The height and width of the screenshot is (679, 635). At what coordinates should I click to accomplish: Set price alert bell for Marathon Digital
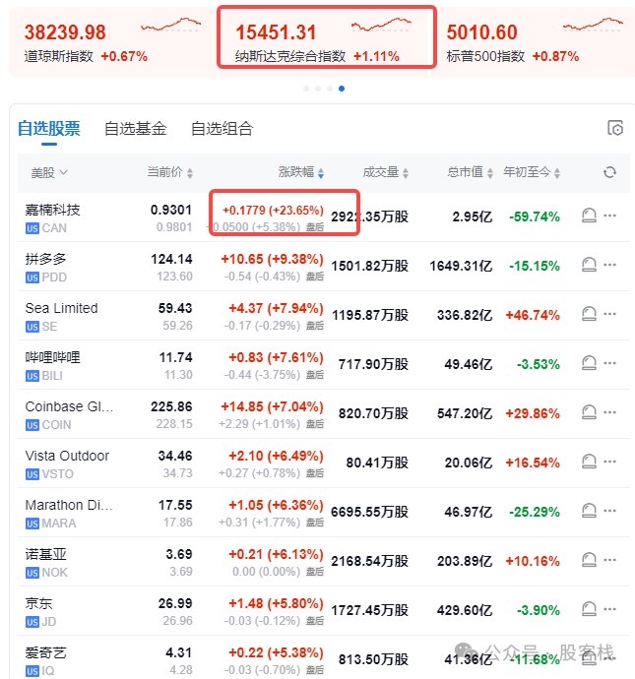[x=589, y=511]
